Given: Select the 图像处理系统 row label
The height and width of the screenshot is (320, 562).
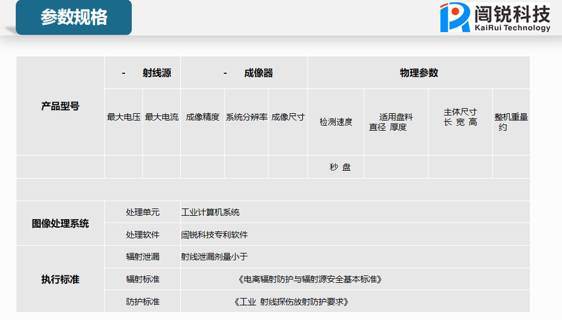Looking at the screenshot, I should (60, 223).
